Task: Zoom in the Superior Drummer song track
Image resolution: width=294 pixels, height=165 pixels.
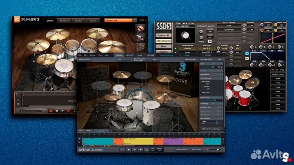Action: click(x=223, y=139)
